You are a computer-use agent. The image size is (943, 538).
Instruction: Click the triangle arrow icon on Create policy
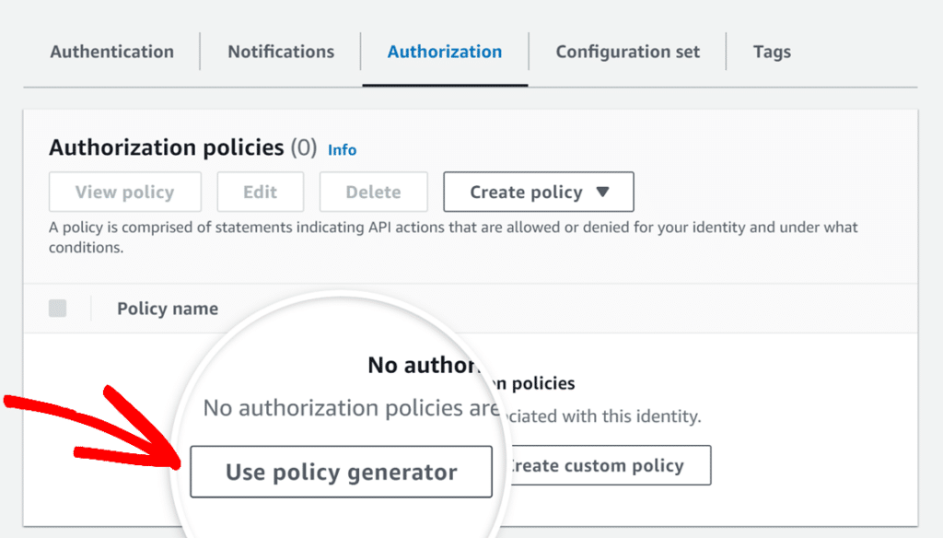pos(603,192)
